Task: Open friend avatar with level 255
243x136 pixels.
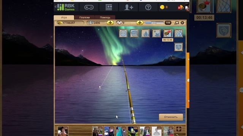Action: tap(109, 131)
